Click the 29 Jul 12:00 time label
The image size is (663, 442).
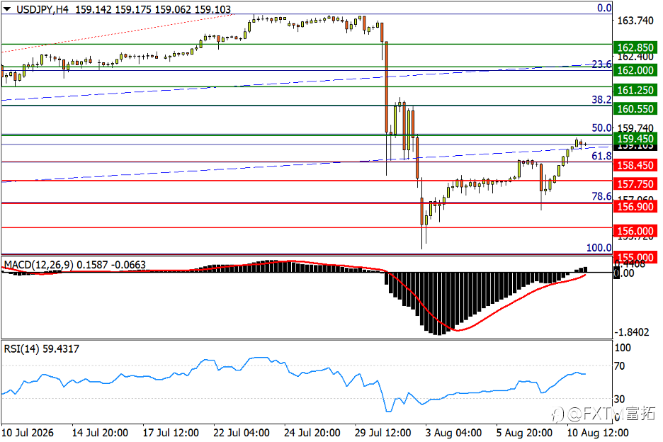pyautogui.click(x=383, y=433)
